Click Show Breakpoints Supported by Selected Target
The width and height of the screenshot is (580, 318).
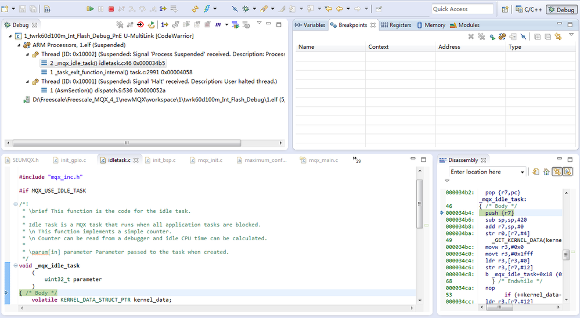pos(492,37)
